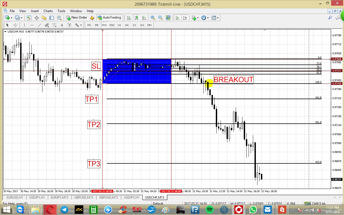Select the crosshair cursor tool
Image resolution: width=344 pixels, height=215 pixels.
point(15,25)
